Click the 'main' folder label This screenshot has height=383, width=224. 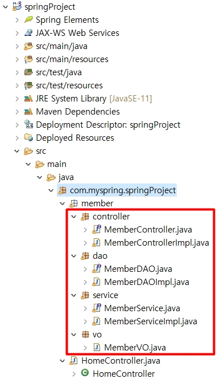point(57,164)
